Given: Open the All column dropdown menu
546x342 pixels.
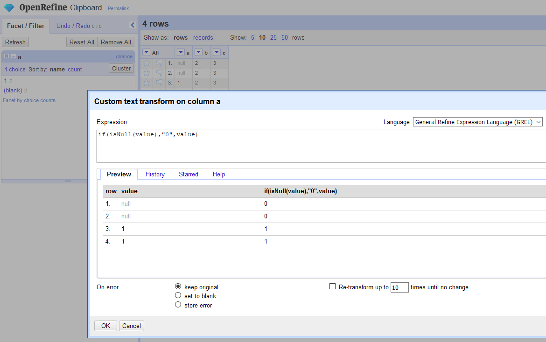Looking at the screenshot, I should point(146,52).
